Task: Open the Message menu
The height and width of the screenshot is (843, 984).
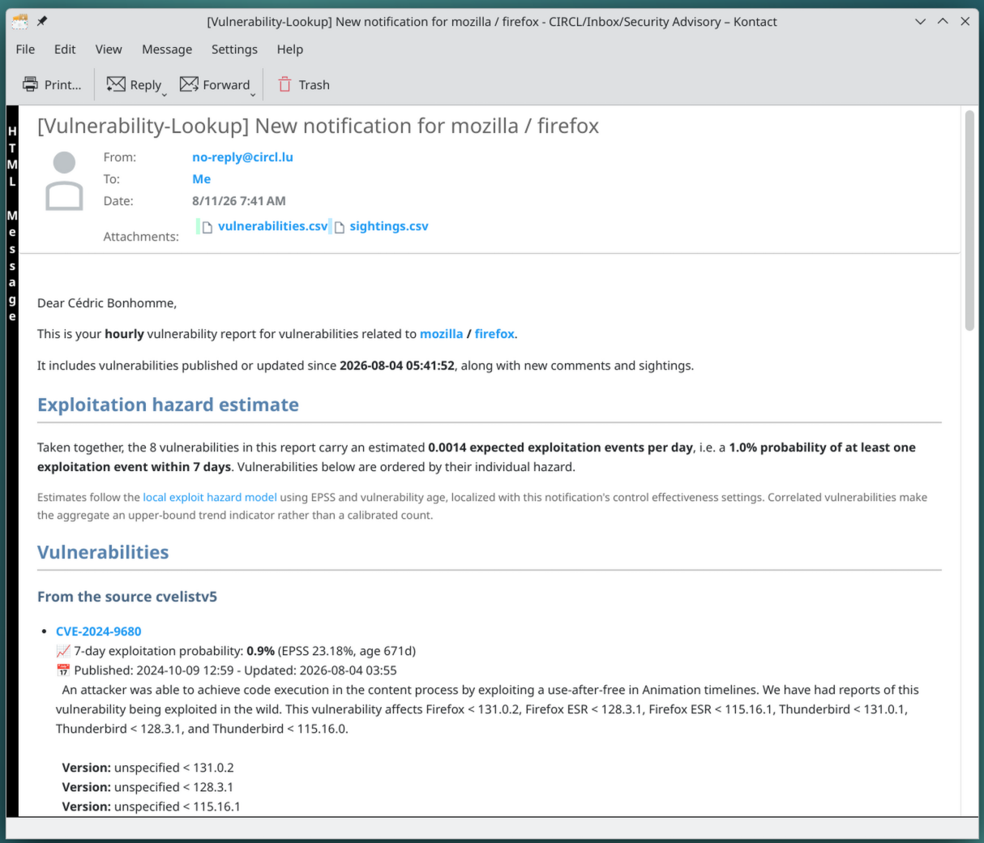Action: click(167, 49)
